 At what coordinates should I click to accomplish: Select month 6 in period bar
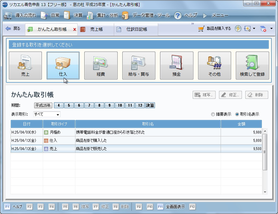click(79, 105)
